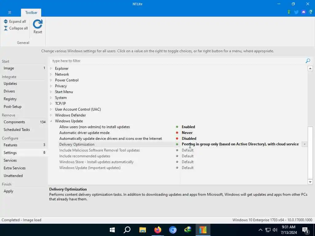Expand the TCP/IP node

tap(51, 104)
